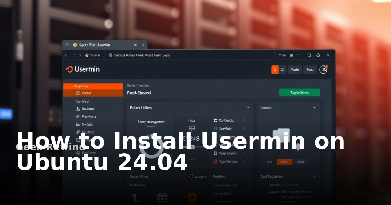Click the round icon beside the window close X

pyautogui.click(x=318, y=55)
